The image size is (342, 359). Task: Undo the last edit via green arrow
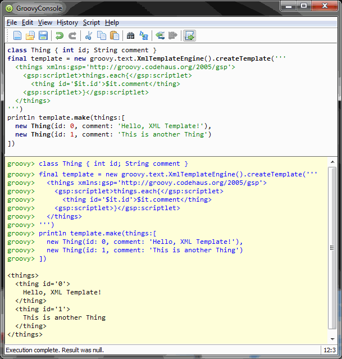point(60,36)
